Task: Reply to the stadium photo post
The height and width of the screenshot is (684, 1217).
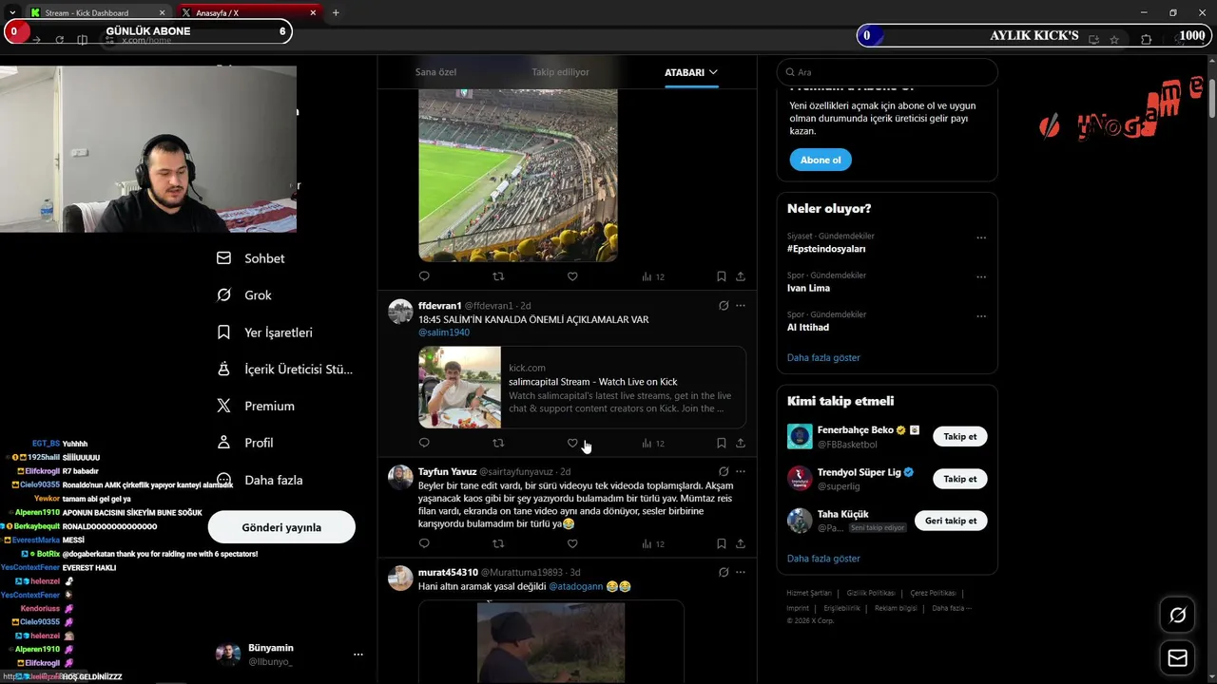Action: click(x=424, y=276)
